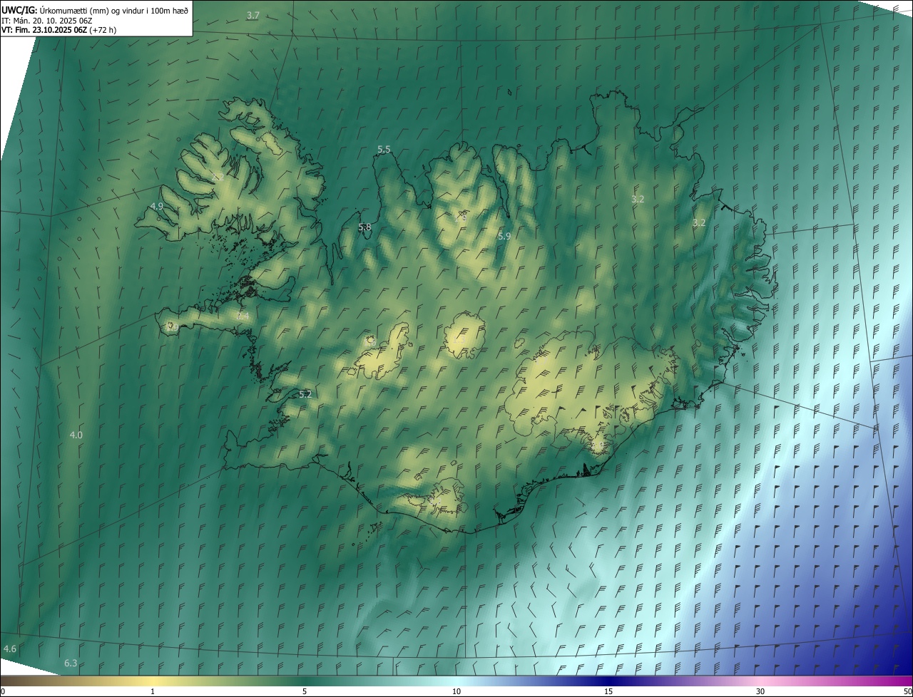The width and height of the screenshot is (913, 697).
Task: Click the 4.9 value label in the Westfjords
Action: pyautogui.click(x=157, y=206)
